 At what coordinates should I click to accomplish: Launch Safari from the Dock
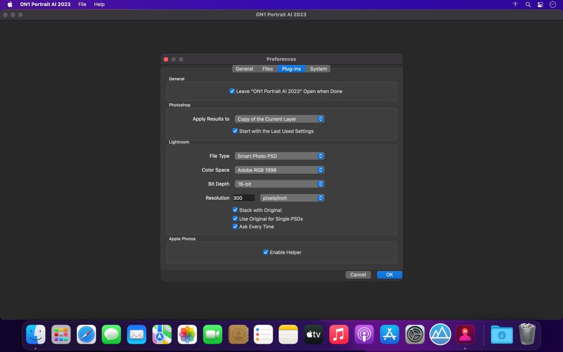(86, 334)
